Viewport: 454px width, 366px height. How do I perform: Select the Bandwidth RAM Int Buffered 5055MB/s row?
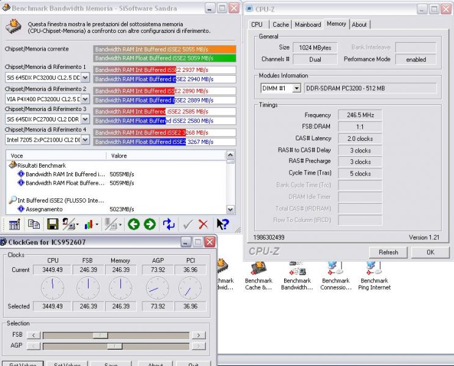click(79, 174)
